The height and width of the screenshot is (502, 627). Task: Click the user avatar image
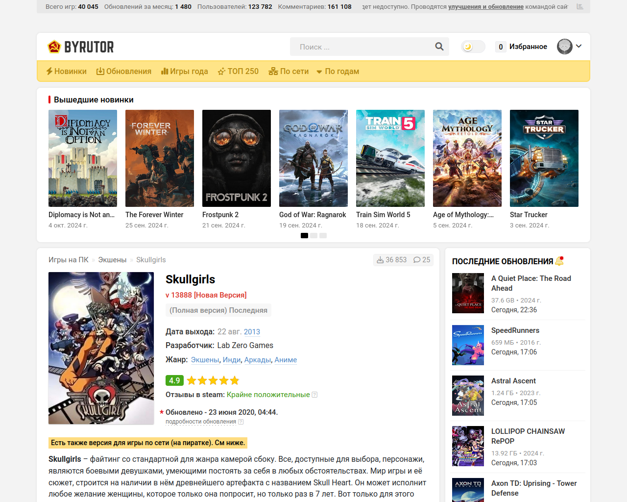click(x=565, y=47)
